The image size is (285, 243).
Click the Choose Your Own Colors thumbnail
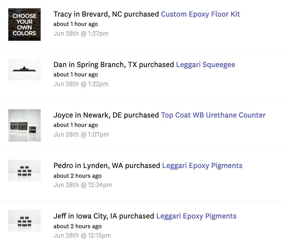click(x=24, y=25)
